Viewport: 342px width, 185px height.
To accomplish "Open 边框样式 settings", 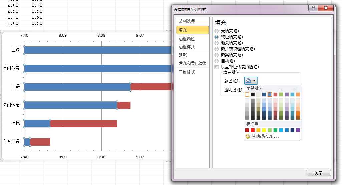I will (x=193, y=47).
